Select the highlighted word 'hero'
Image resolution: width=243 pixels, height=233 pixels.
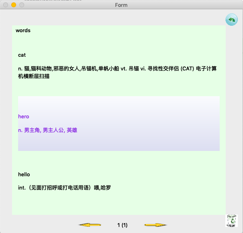[24, 116]
